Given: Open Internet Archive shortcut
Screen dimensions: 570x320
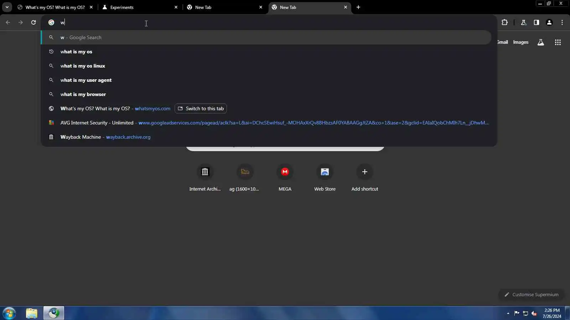Looking at the screenshot, I should pyautogui.click(x=205, y=178).
